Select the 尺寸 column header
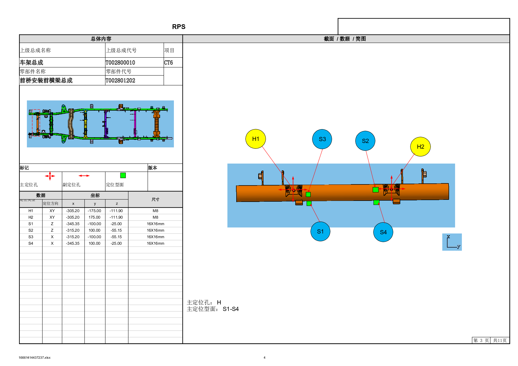The image size is (518, 366). coord(155,199)
